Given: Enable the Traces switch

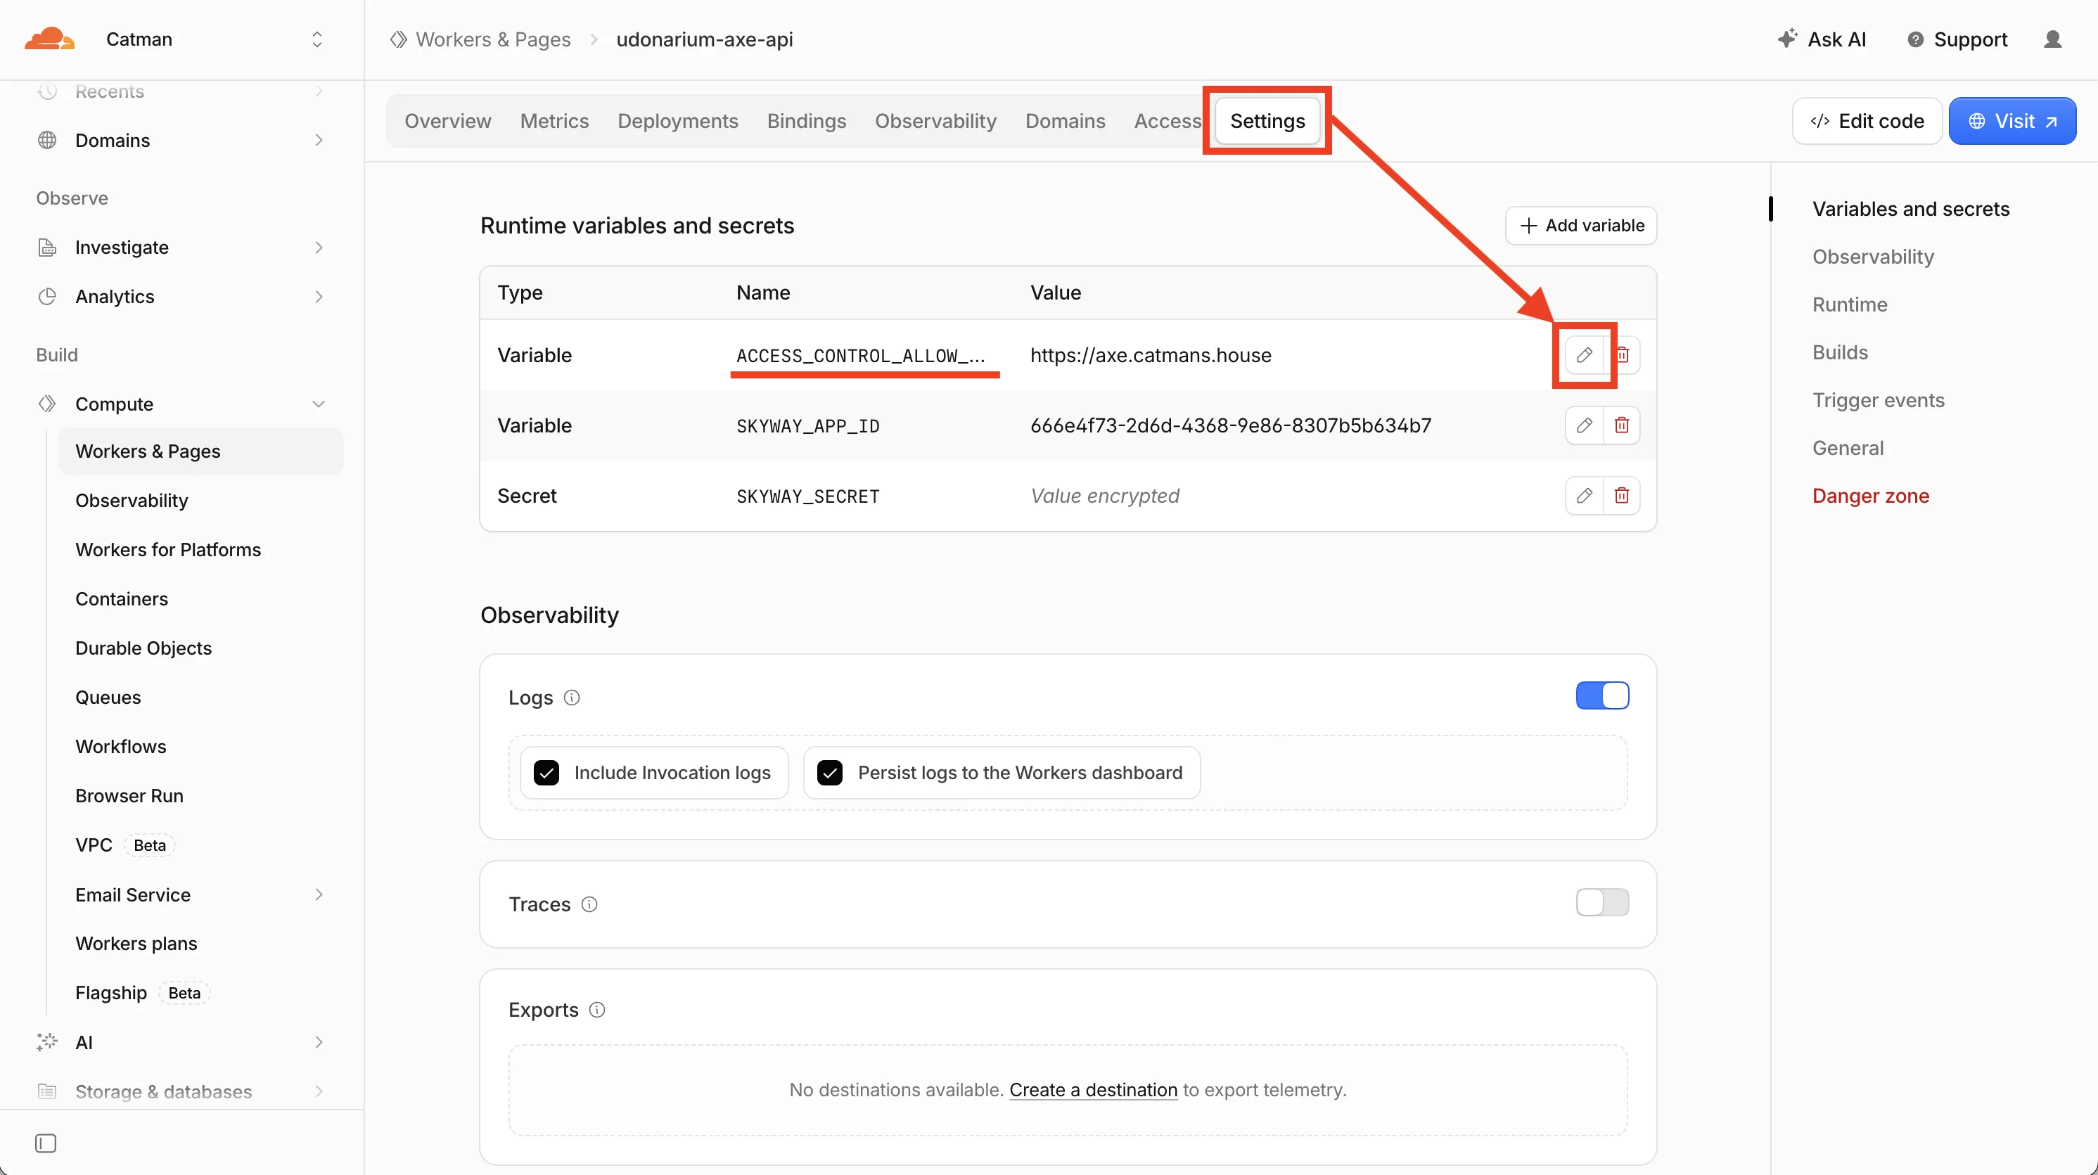Looking at the screenshot, I should [1602, 902].
